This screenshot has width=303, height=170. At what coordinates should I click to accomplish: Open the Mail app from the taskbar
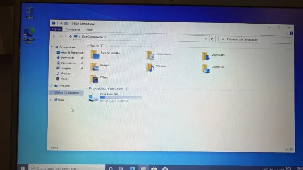(x=165, y=168)
